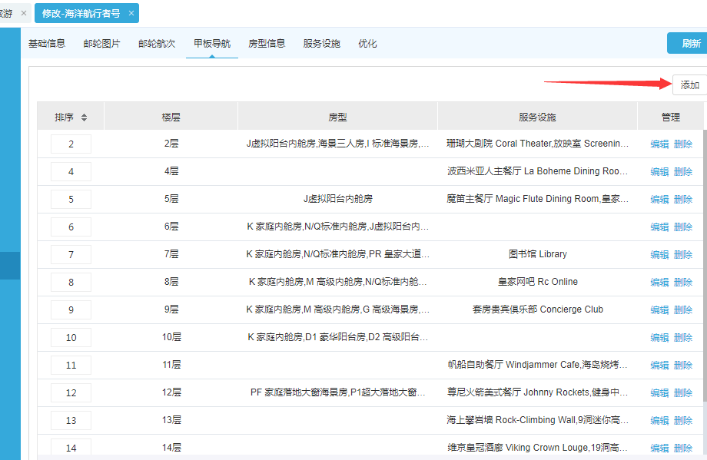Edit the 7层 图书馆 Library row
The width and height of the screenshot is (707, 460).
pyautogui.click(x=659, y=255)
